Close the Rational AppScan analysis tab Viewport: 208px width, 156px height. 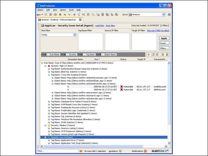(80, 20)
